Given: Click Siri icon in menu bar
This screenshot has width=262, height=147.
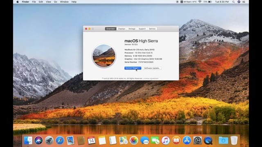Looking at the screenshot, I should coord(239,2).
